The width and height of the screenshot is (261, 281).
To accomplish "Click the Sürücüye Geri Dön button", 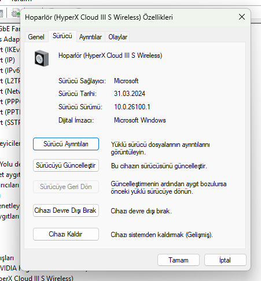I will coord(66,187).
